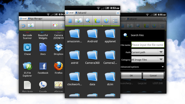Click the colored stars icon in App Manager
The image size is (185, 104).
point(55,25)
